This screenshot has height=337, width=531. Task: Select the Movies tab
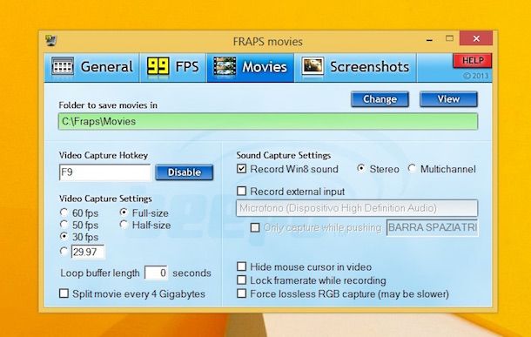[x=251, y=67]
